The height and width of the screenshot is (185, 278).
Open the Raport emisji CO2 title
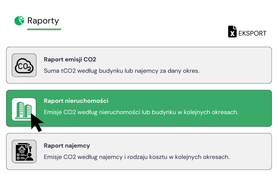point(70,59)
